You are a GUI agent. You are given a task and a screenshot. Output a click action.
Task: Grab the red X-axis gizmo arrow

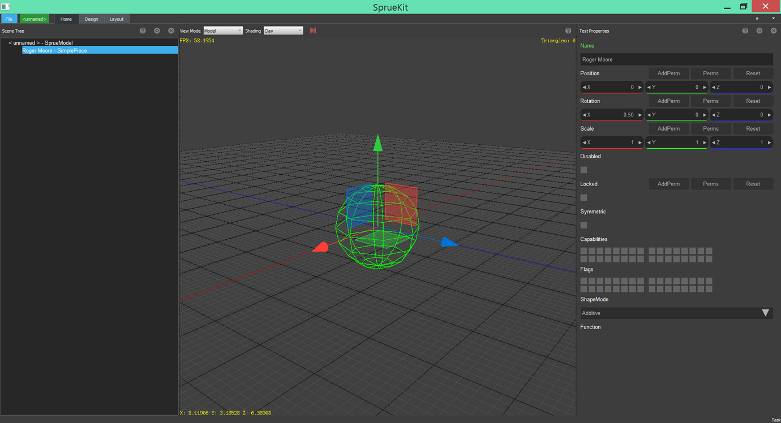point(320,247)
